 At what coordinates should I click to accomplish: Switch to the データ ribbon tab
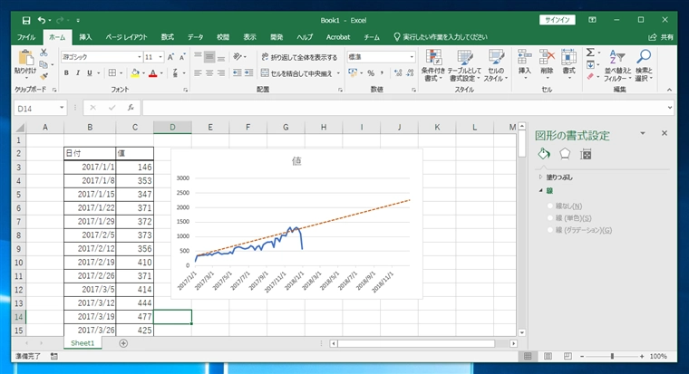tap(196, 37)
